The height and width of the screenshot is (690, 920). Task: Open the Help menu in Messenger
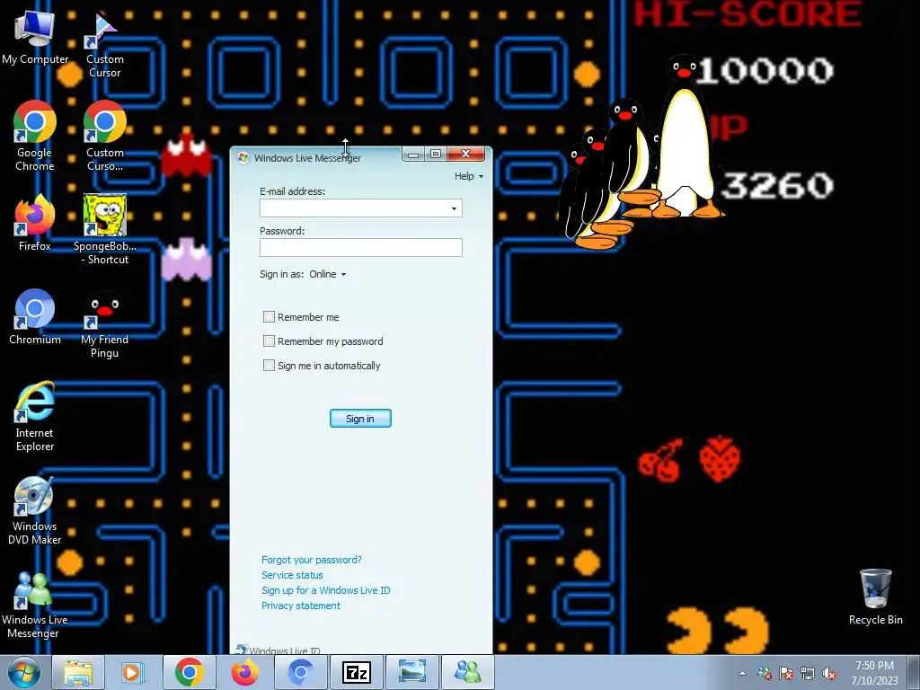pos(469,176)
